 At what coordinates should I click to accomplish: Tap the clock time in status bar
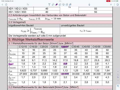3,1
